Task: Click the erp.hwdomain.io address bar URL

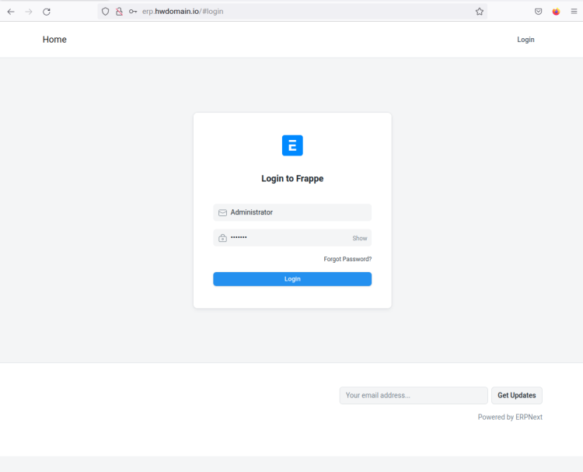Action: [183, 12]
